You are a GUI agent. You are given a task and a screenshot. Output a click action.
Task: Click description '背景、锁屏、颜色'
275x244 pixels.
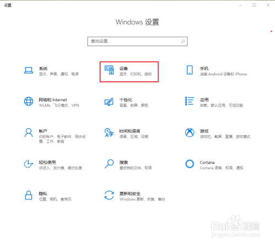(134, 106)
